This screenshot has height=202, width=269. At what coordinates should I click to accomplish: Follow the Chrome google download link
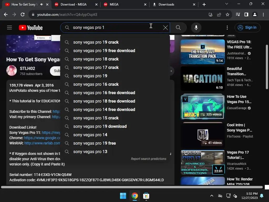[42, 138]
